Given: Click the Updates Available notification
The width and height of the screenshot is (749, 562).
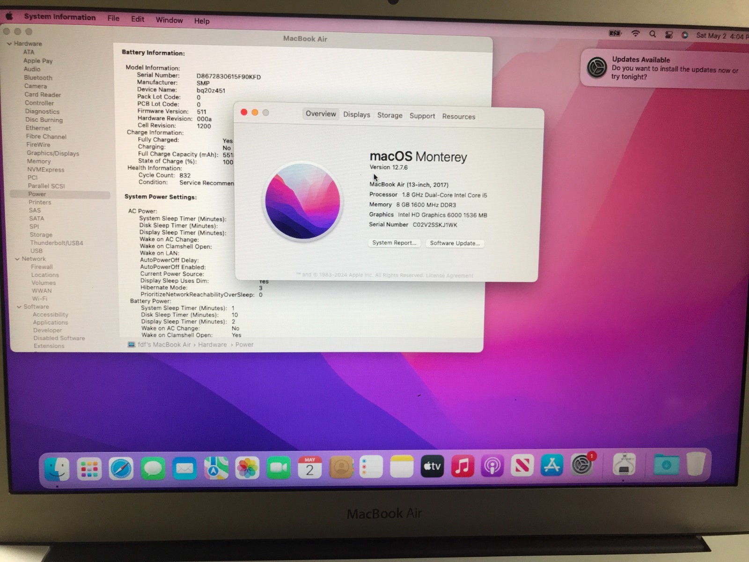Looking at the screenshot, I should click(x=665, y=68).
